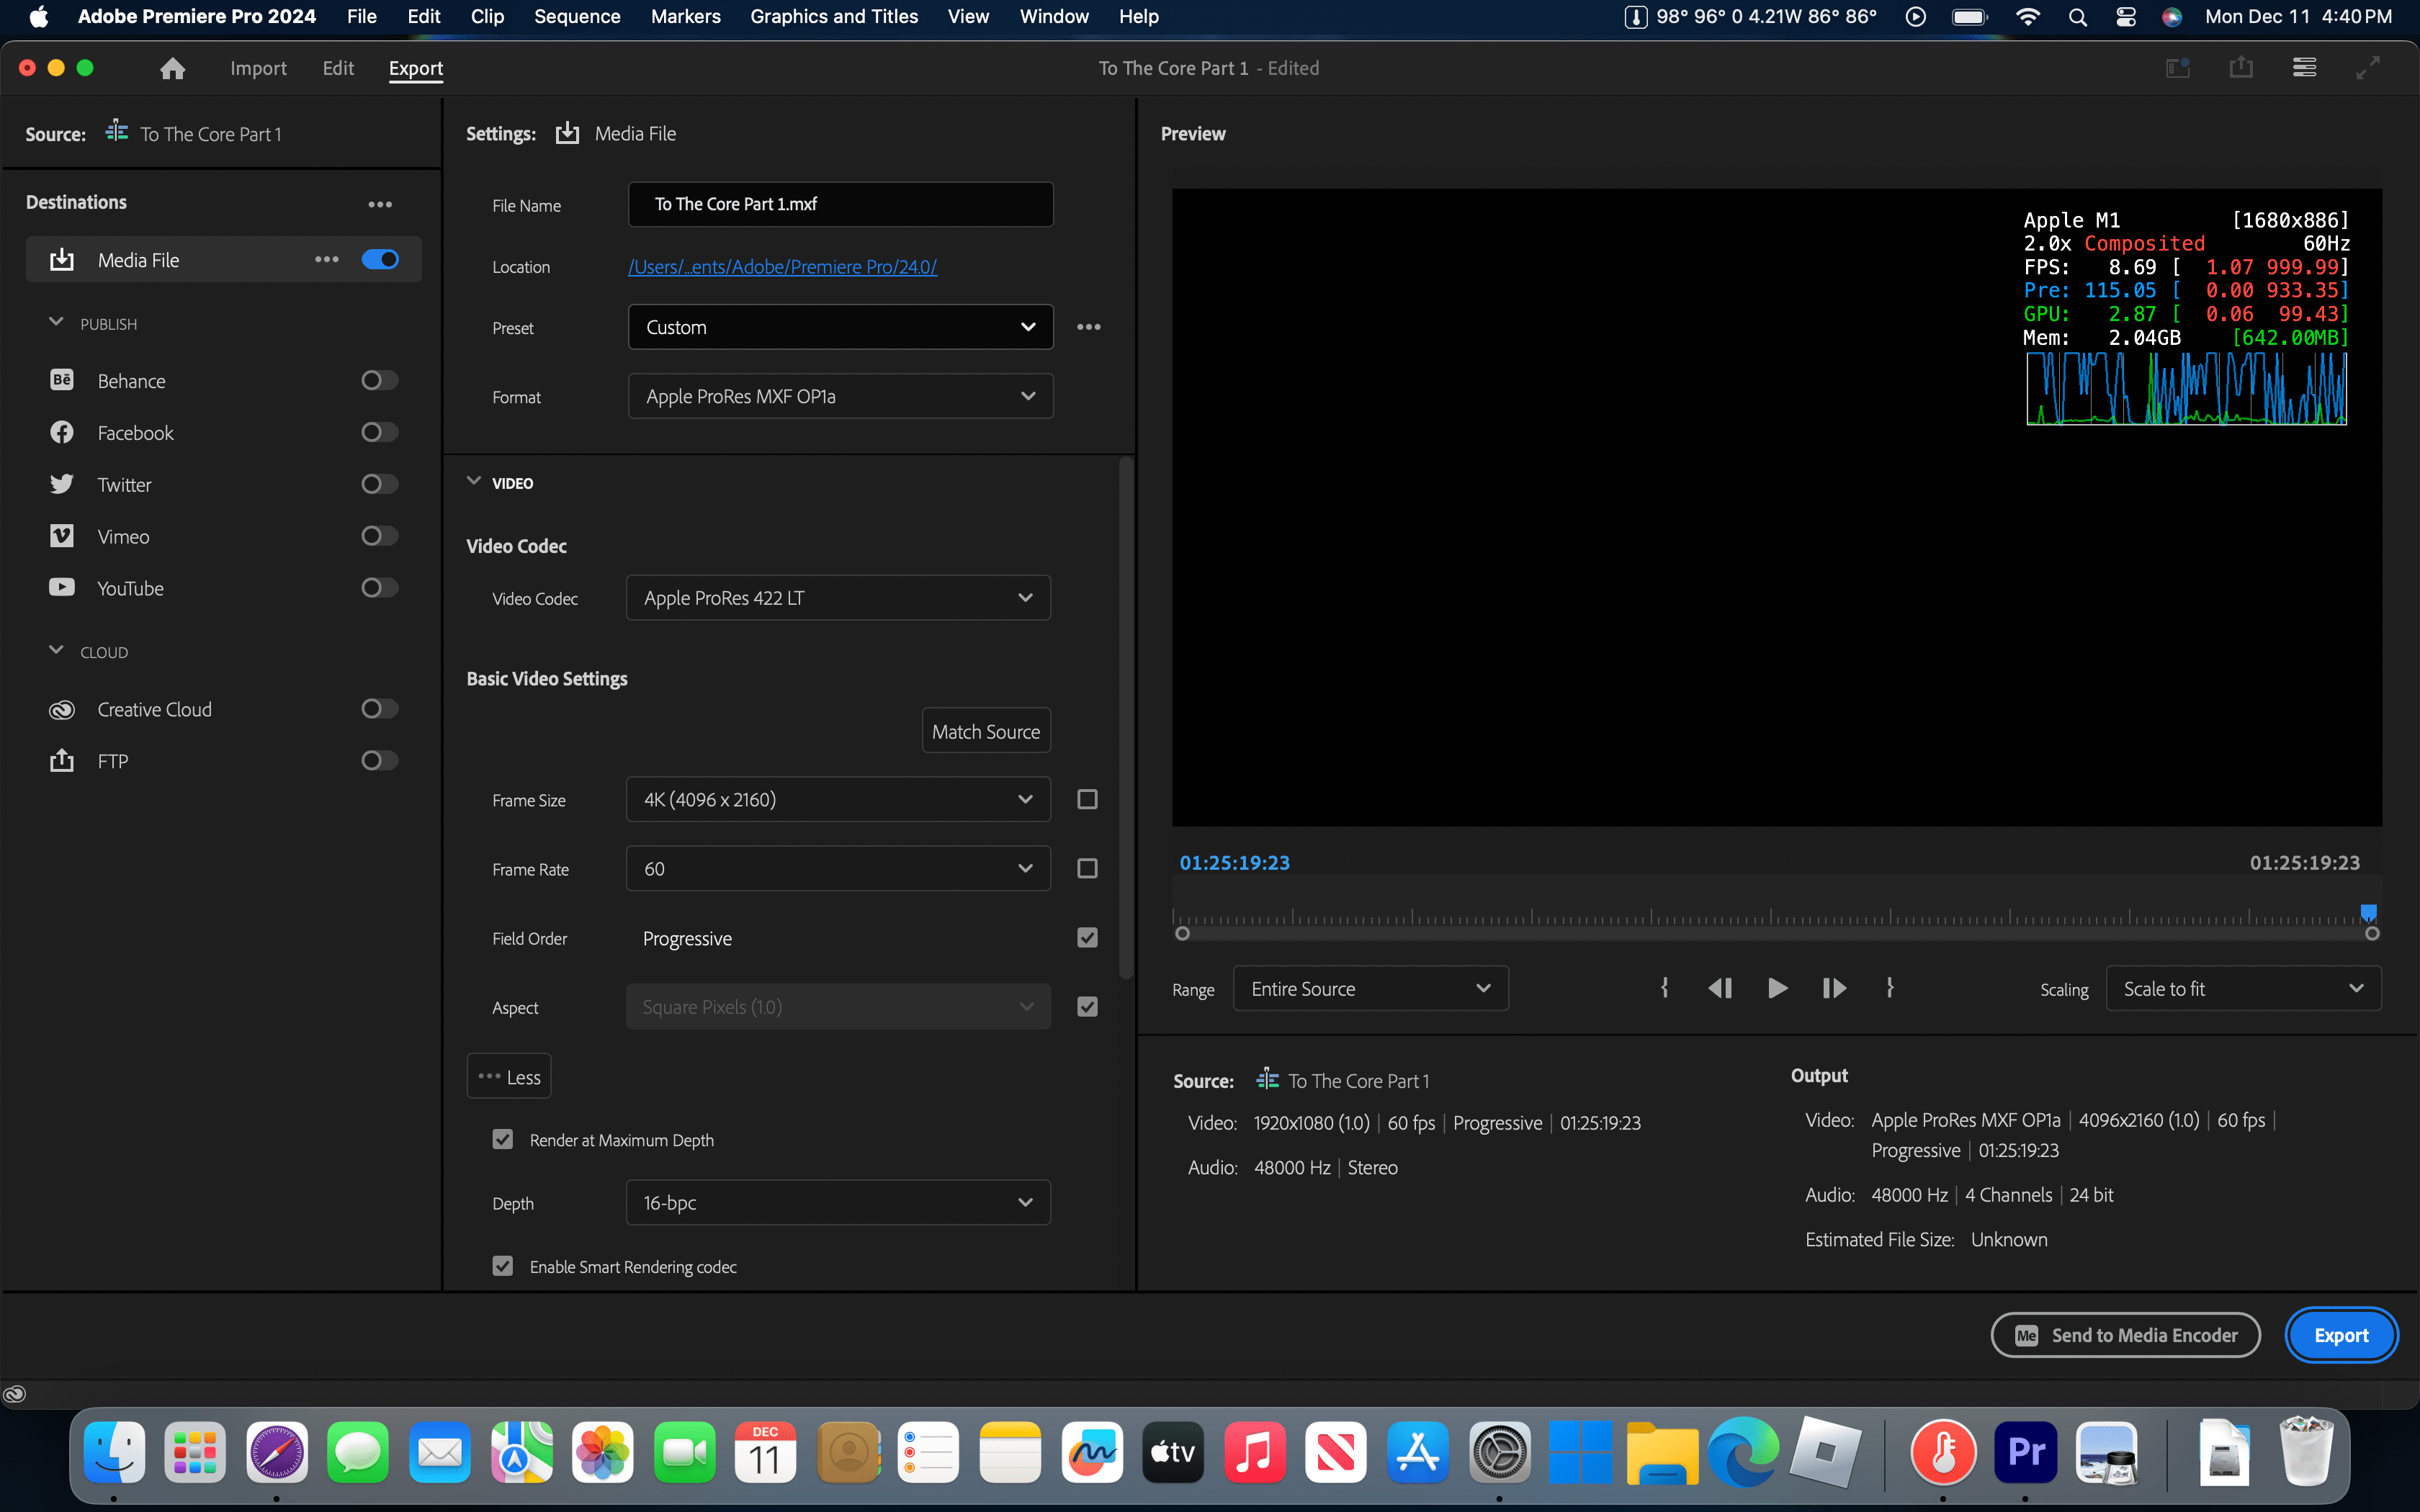The image size is (2420, 1512).
Task: Open the Video Codec dropdown
Action: tap(838, 597)
